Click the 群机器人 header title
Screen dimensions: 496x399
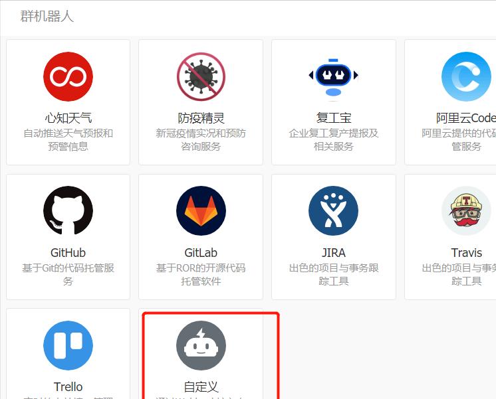(47, 16)
